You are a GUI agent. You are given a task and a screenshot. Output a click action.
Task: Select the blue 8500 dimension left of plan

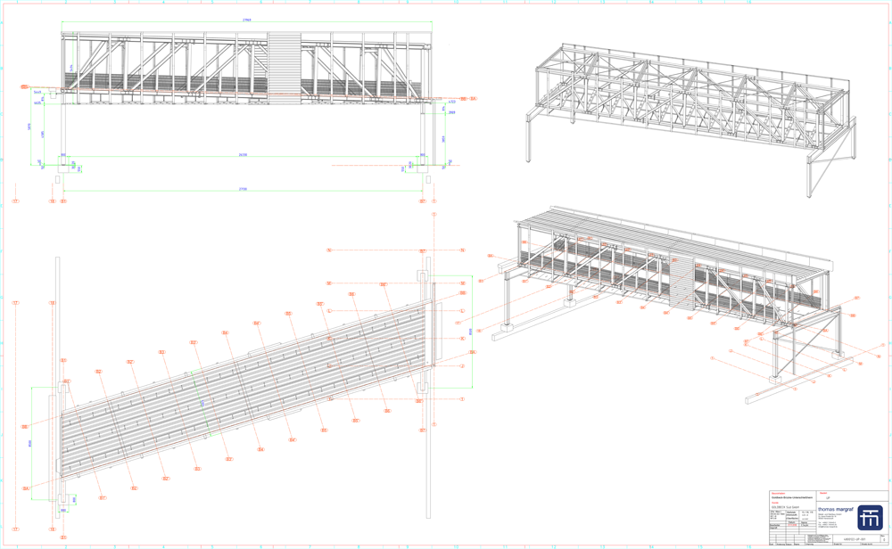(x=29, y=443)
